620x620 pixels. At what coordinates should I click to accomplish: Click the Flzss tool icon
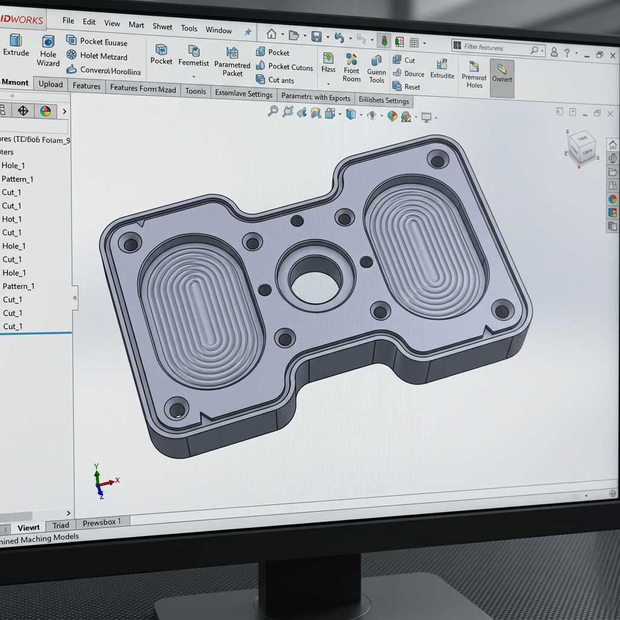tap(328, 62)
